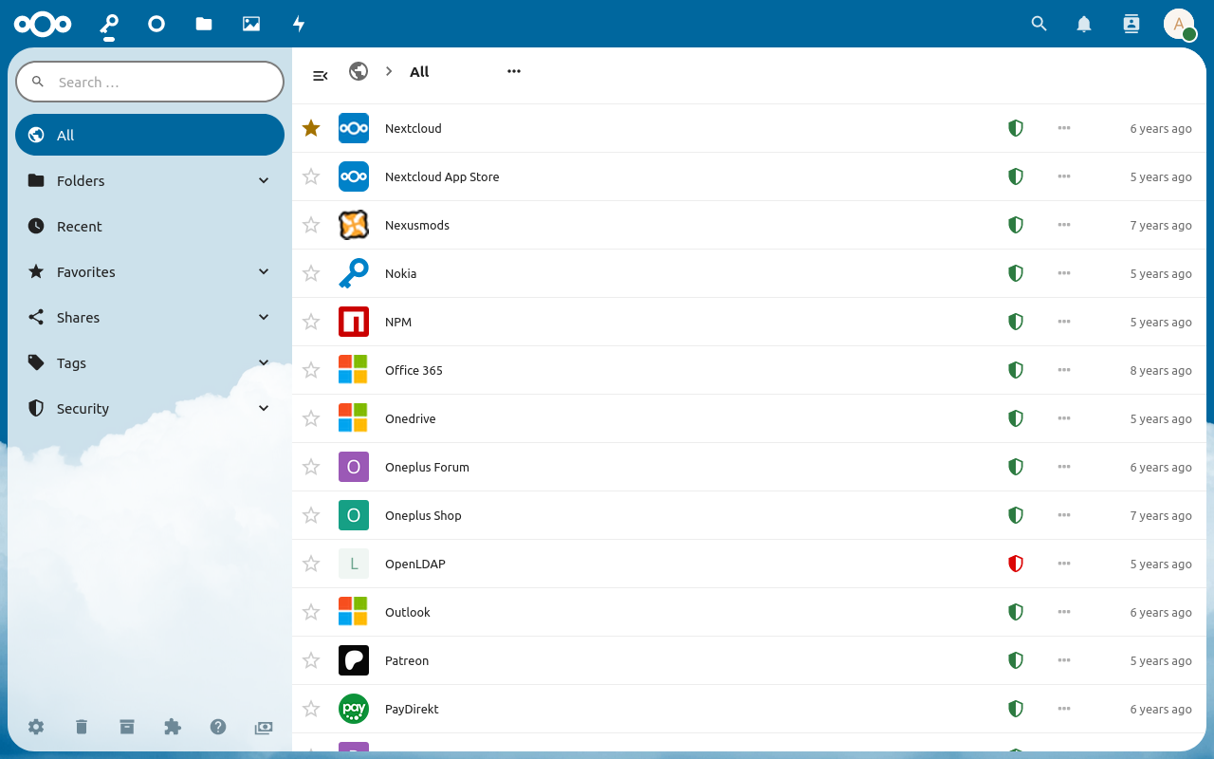Favorite the Nokia entry

[311, 273]
